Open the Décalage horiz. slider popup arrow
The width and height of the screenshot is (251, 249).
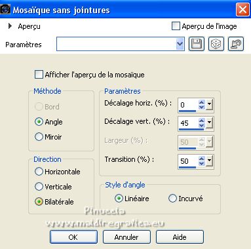pyautogui.click(x=209, y=105)
